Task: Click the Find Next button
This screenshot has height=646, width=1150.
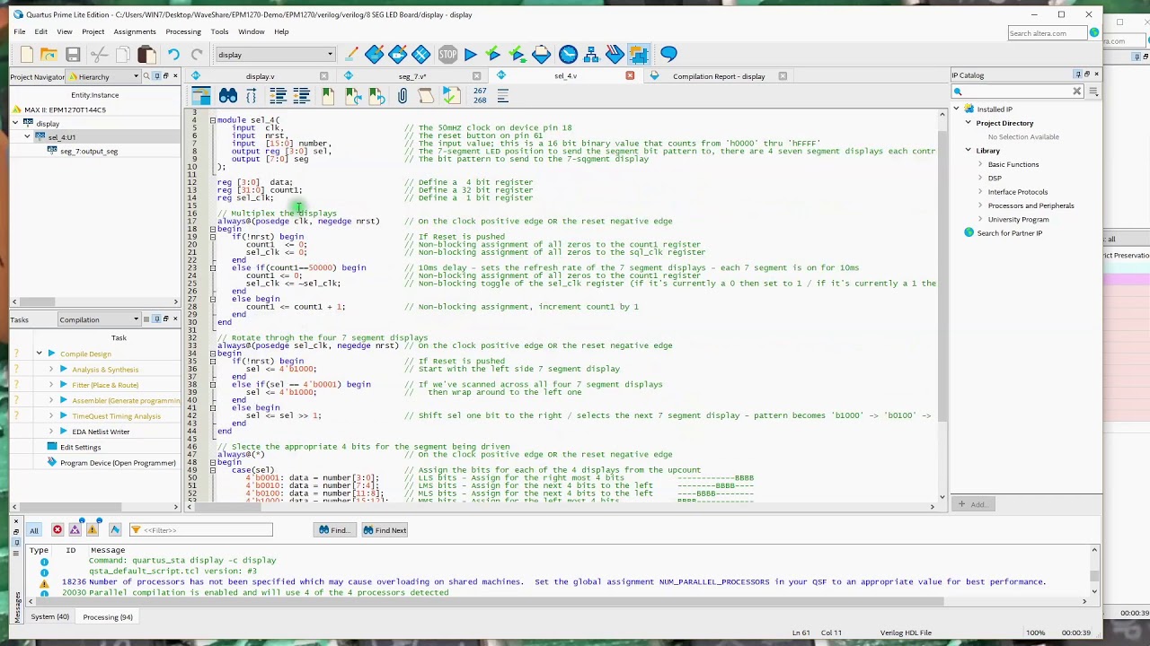Action: pyautogui.click(x=385, y=530)
